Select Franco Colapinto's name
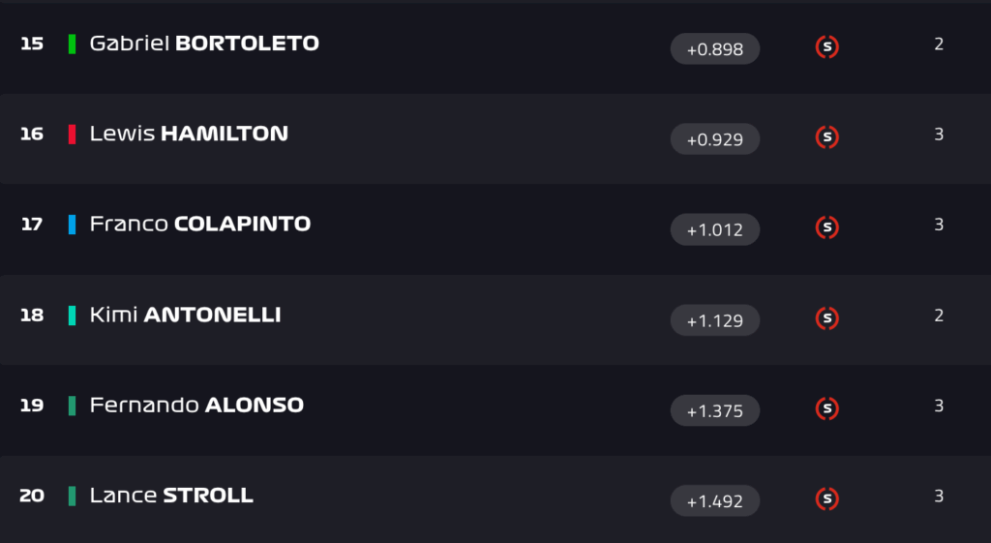 point(200,224)
